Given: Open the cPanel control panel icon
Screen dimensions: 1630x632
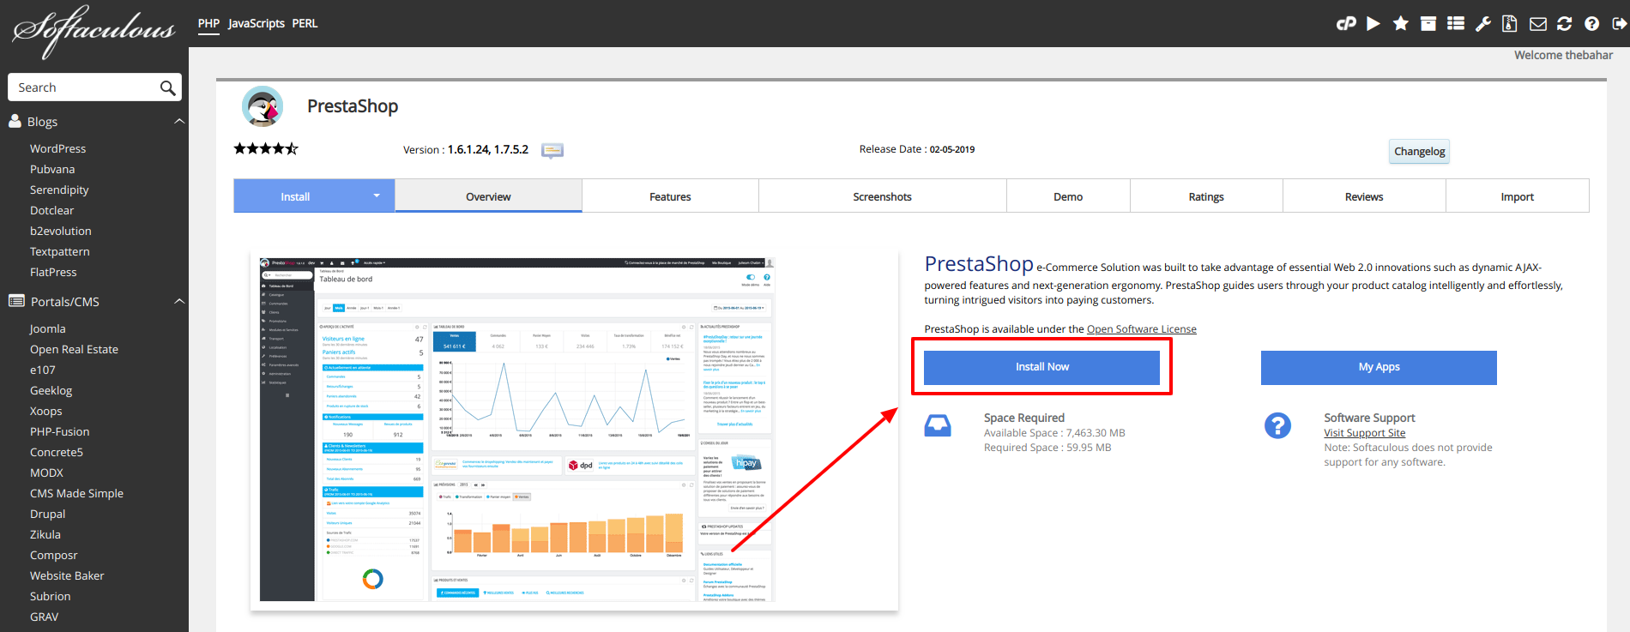Looking at the screenshot, I should (x=1346, y=24).
